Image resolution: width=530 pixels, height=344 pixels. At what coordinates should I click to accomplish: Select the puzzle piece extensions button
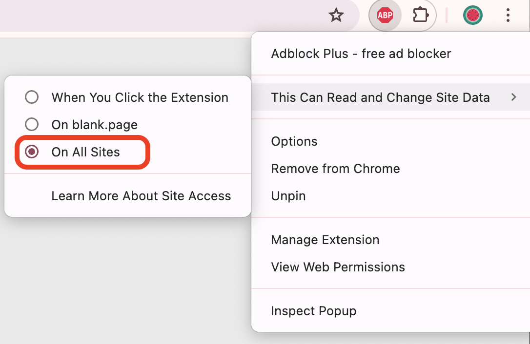[420, 15]
